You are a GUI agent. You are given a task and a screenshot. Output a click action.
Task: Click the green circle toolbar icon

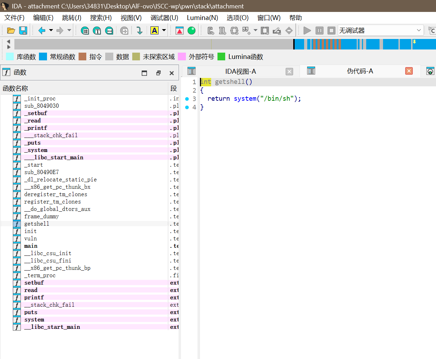[x=192, y=31]
